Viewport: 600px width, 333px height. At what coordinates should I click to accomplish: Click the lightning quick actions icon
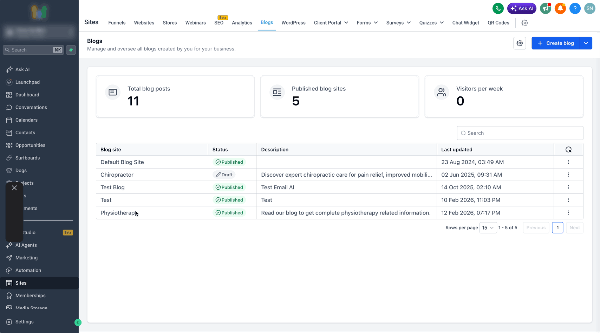(x=71, y=50)
